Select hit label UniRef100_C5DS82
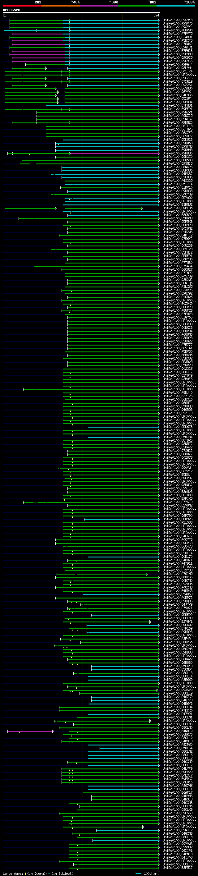This screenshot has height=876, width=198. click(x=178, y=358)
